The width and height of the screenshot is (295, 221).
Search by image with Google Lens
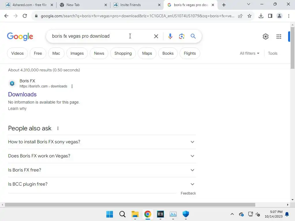(x=181, y=36)
